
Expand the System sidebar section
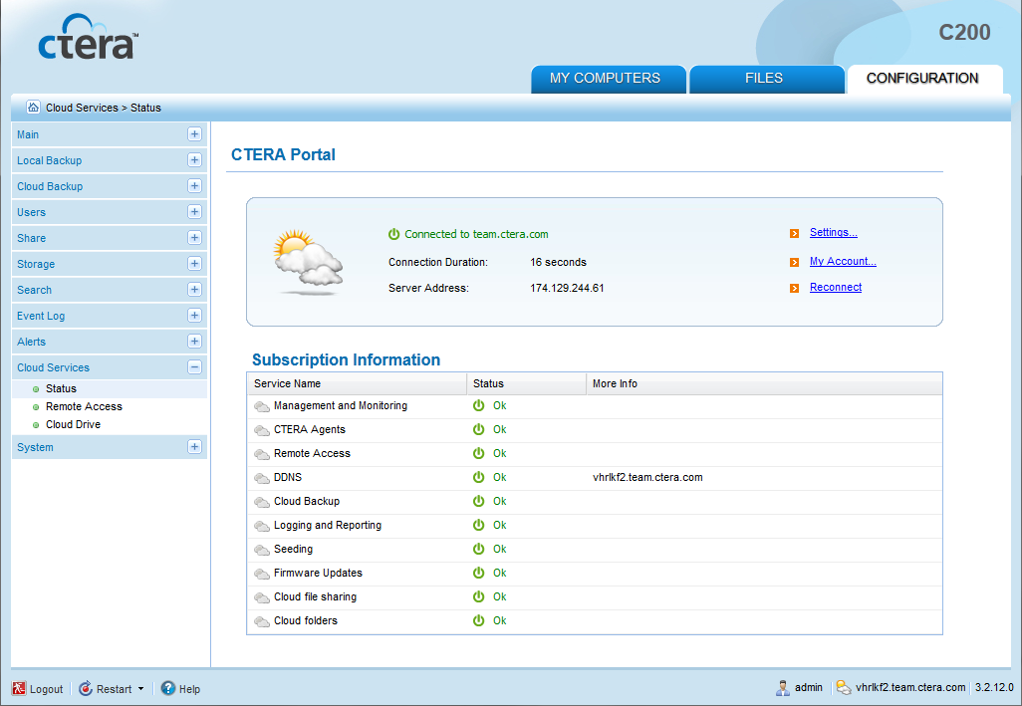[194, 447]
